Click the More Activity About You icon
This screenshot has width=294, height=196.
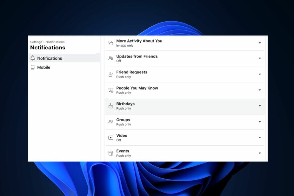111,43
